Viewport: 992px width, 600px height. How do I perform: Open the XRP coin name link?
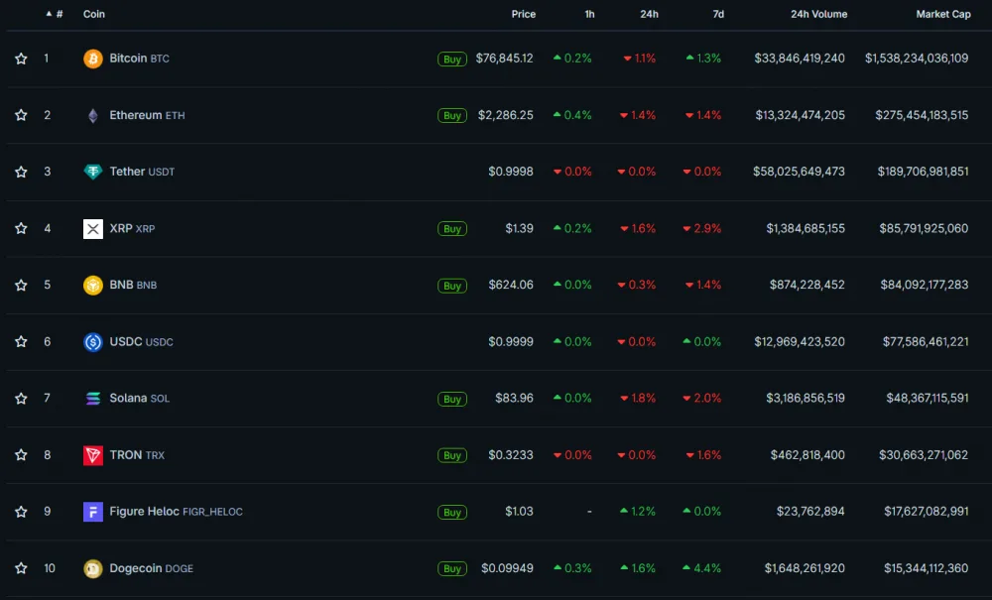pos(132,228)
